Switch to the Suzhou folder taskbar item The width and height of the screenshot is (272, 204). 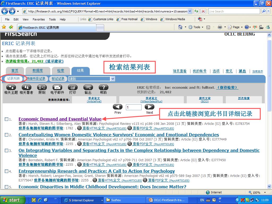(125, 200)
